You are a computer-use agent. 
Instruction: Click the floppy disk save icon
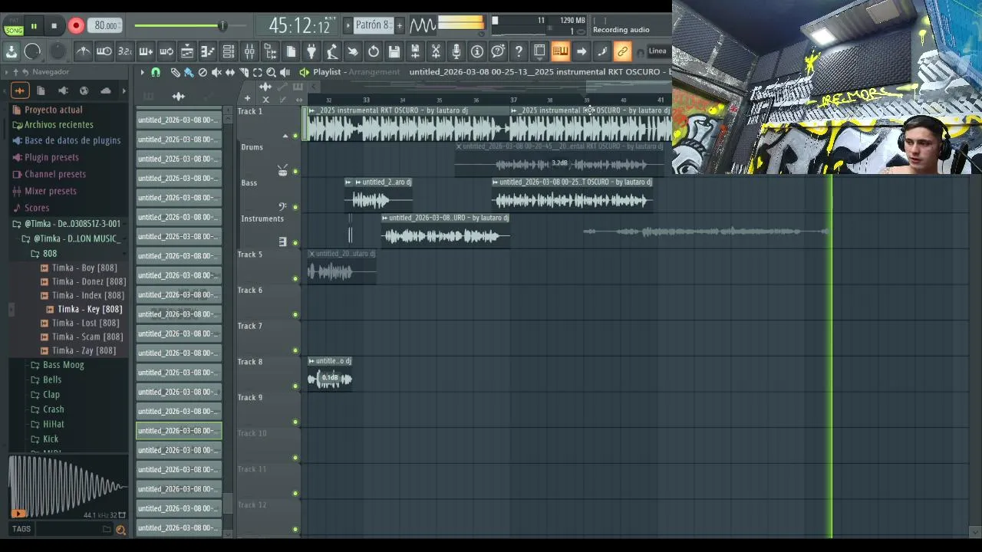[x=394, y=51]
